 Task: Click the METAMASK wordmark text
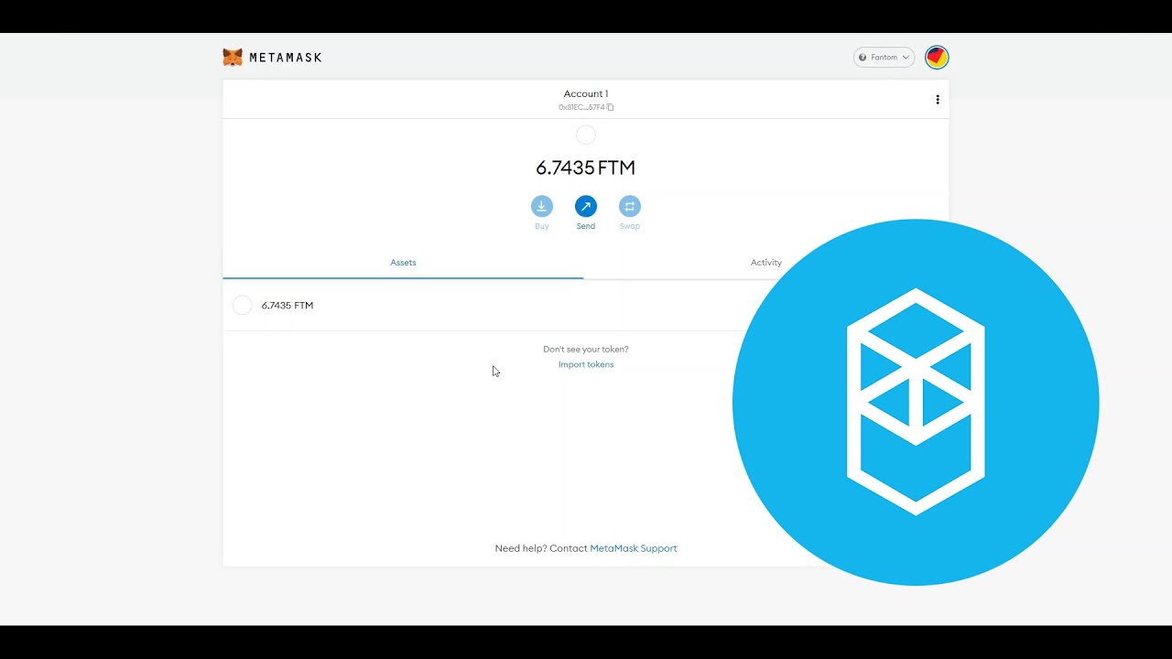pos(286,58)
